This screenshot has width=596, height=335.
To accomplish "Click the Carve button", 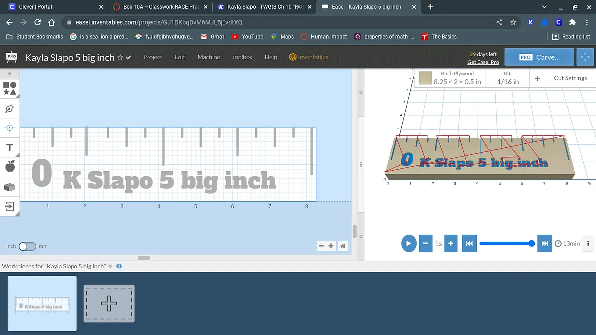I will coord(539,57).
